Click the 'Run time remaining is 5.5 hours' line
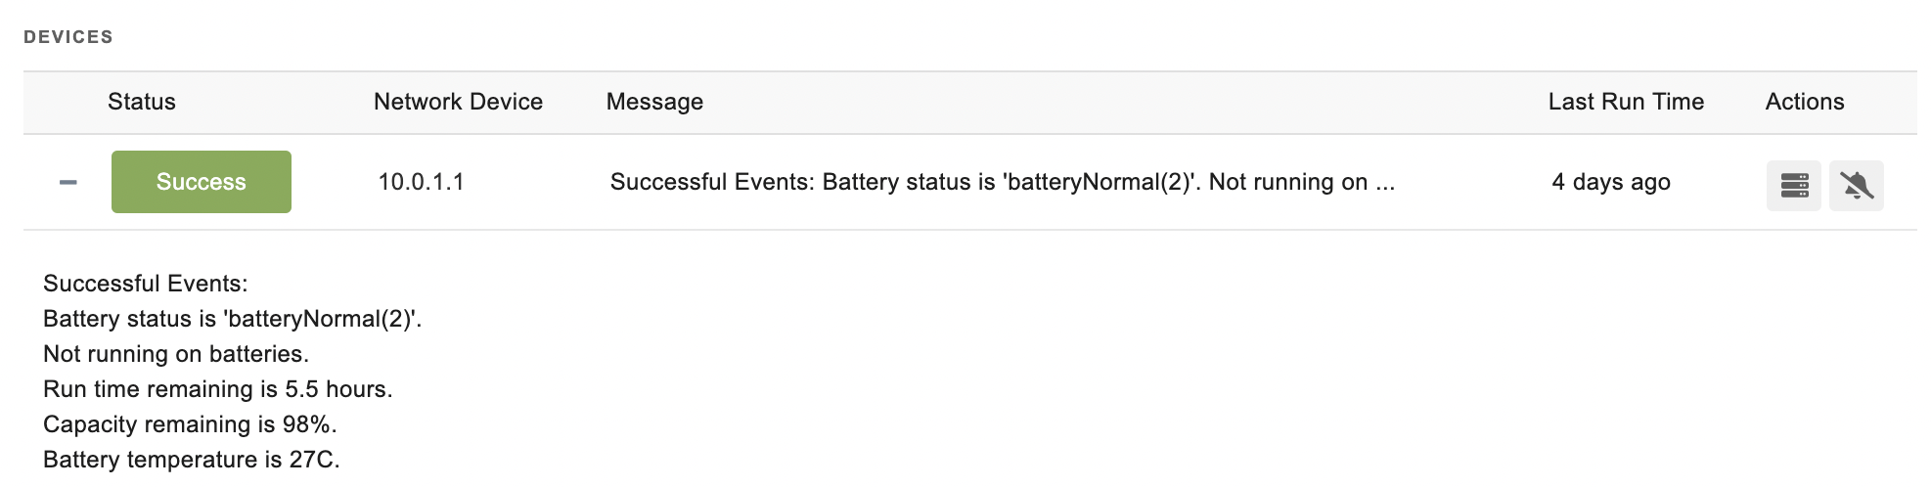1931x487 pixels. click(x=218, y=389)
